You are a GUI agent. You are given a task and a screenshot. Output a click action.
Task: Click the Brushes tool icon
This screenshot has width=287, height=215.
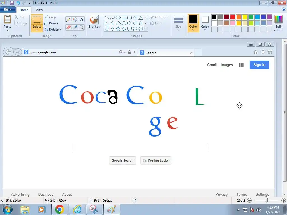94,19
